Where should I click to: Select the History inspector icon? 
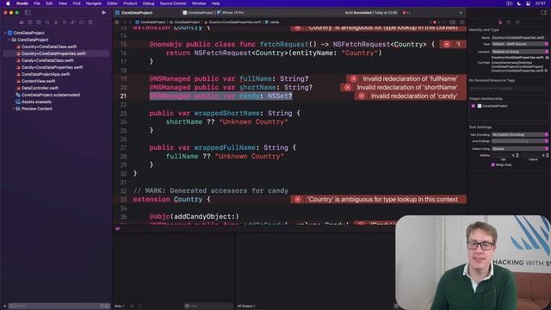(509, 22)
